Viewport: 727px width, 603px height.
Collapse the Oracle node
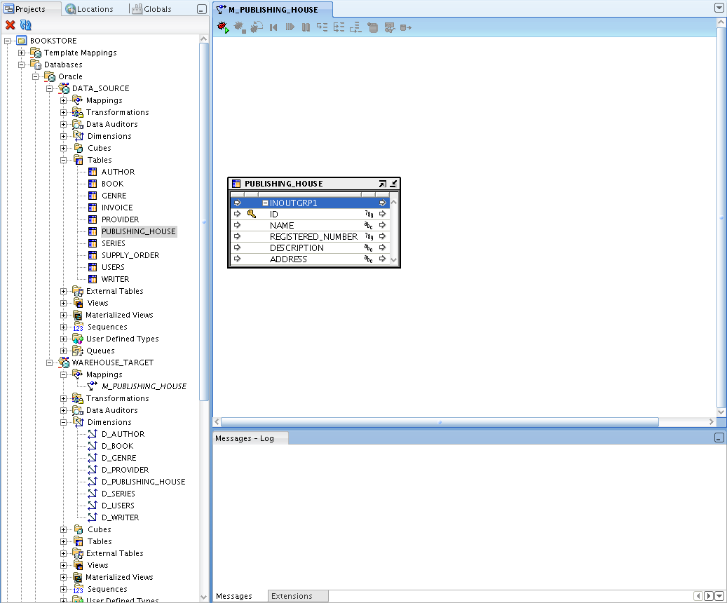tap(35, 76)
